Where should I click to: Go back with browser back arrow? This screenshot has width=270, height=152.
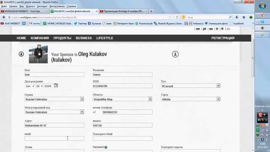point(4,17)
